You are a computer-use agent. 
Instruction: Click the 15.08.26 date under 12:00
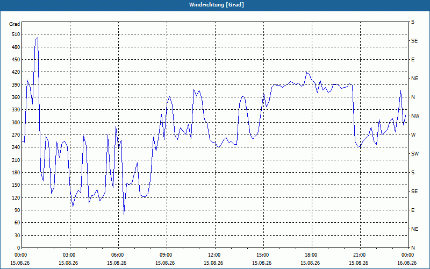(213, 263)
